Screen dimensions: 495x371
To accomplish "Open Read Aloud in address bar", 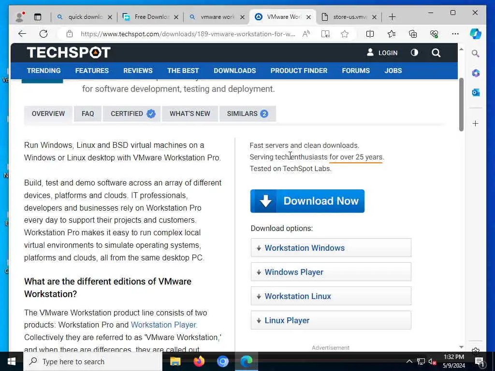I will tap(306, 34).
